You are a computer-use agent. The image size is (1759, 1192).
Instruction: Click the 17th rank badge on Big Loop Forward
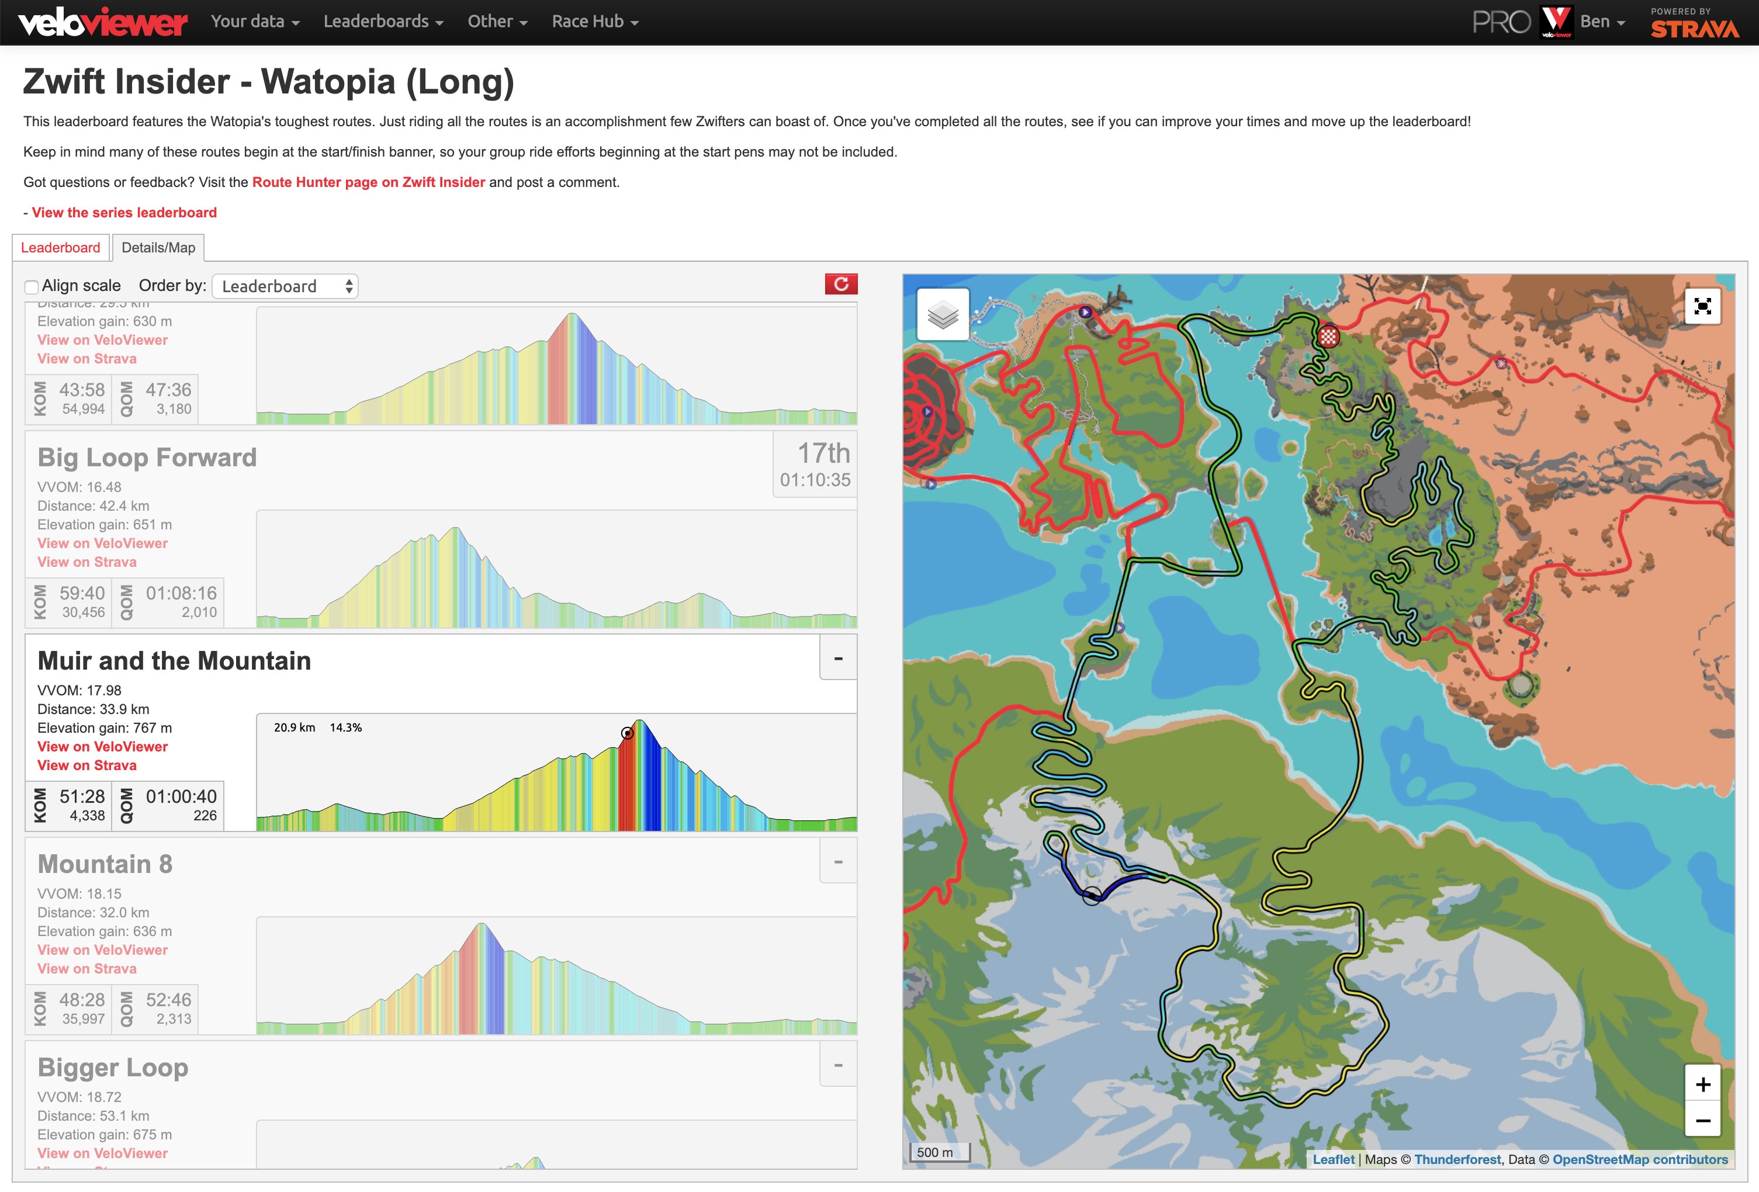click(815, 465)
